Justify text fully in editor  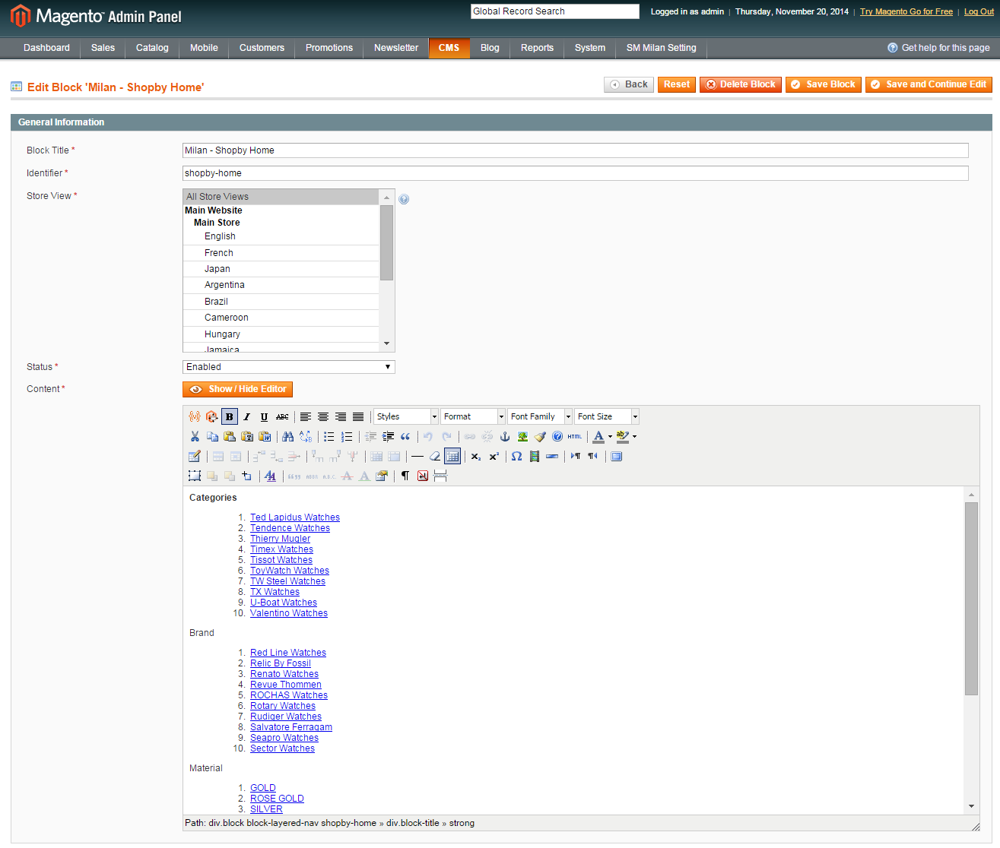[358, 416]
